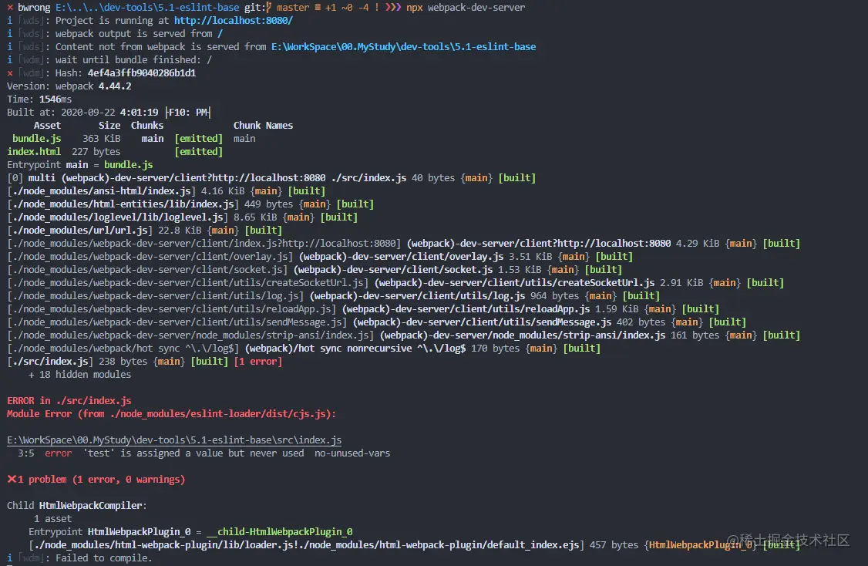Click '__child-HtmlWebpackPlugin_0' entrypoint name
Image resolution: width=868 pixels, height=566 pixels.
coord(280,531)
